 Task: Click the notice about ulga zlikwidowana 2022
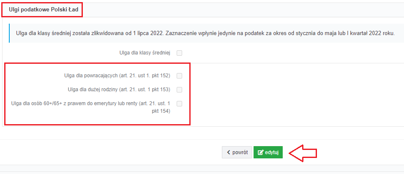(x=205, y=33)
